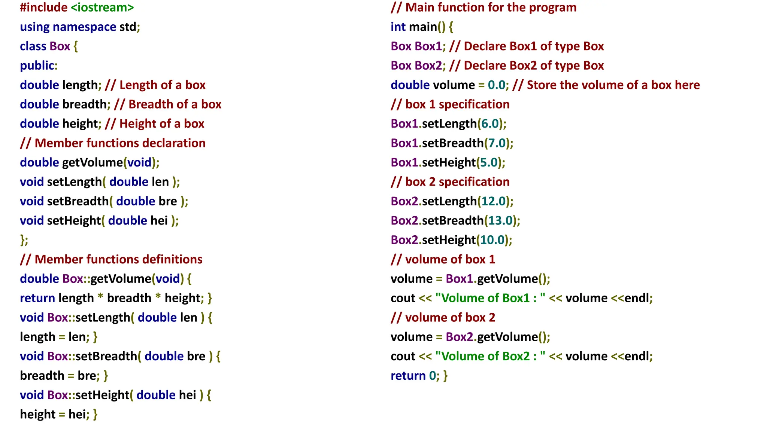
Task: Click the 'height = hei; }' line
Action: [58, 415]
